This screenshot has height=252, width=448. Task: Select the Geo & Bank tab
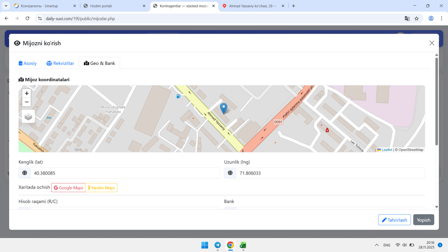(99, 63)
